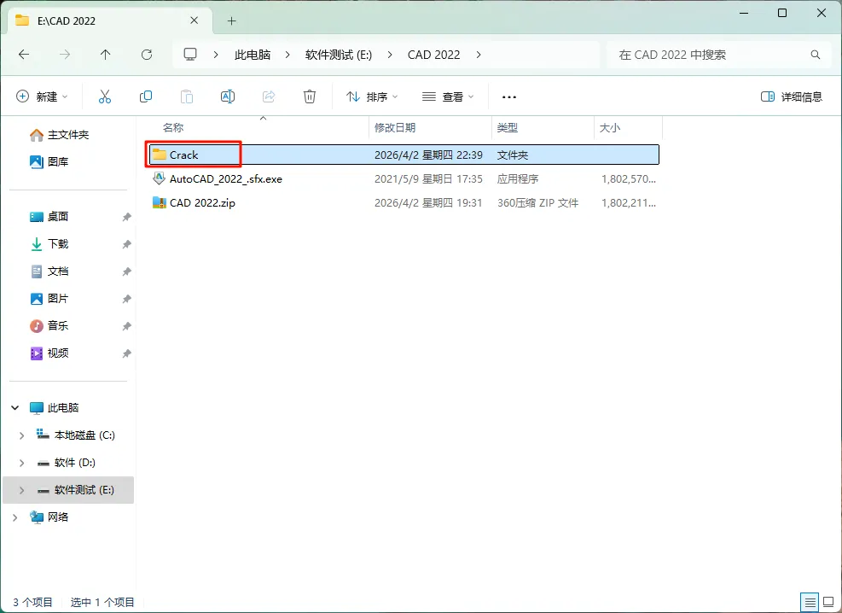Open Documents (文档) quick access

(49, 271)
